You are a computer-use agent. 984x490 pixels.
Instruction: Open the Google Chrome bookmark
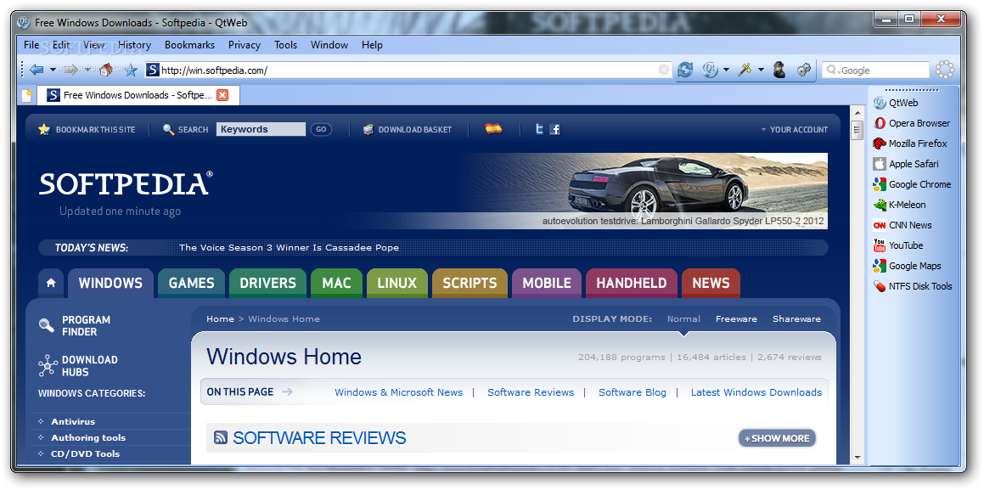point(912,183)
